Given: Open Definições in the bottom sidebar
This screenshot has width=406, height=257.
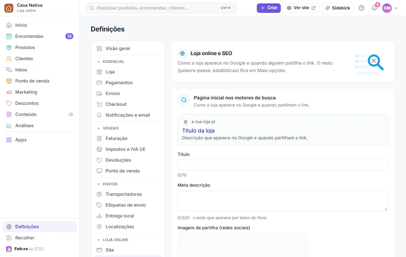Looking at the screenshot, I should pyautogui.click(x=40, y=227).
